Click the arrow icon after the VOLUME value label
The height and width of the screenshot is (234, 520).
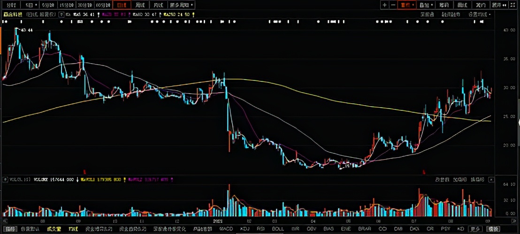tap(77, 179)
